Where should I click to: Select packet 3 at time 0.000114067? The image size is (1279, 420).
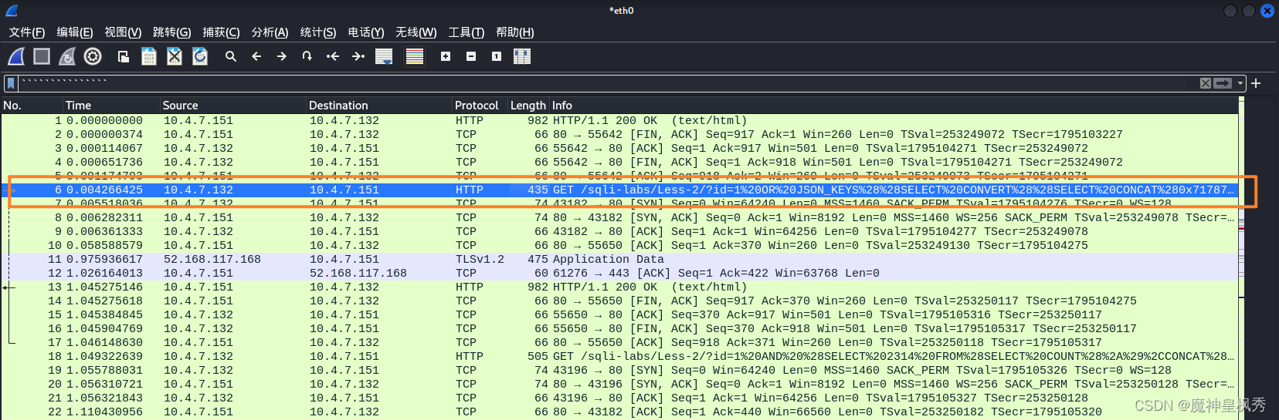point(619,148)
